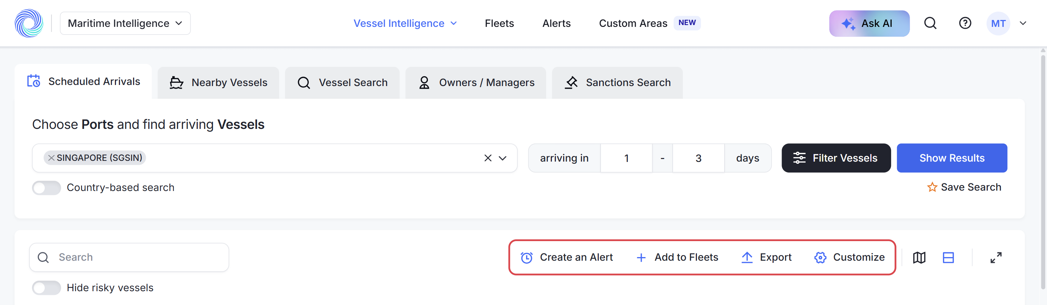Toggle Hide risky vessels switch
Viewport: 1047px width, 305px height.
[x=46, y=288]
